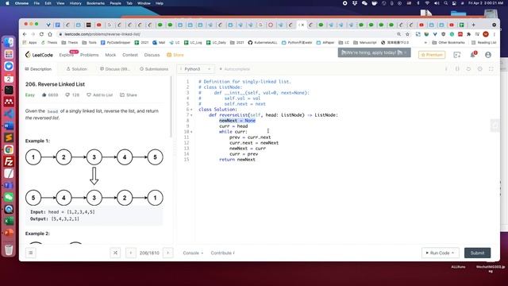Click the address bar URL
This screenshot has width=508, height=286.
tap(102, 34)
